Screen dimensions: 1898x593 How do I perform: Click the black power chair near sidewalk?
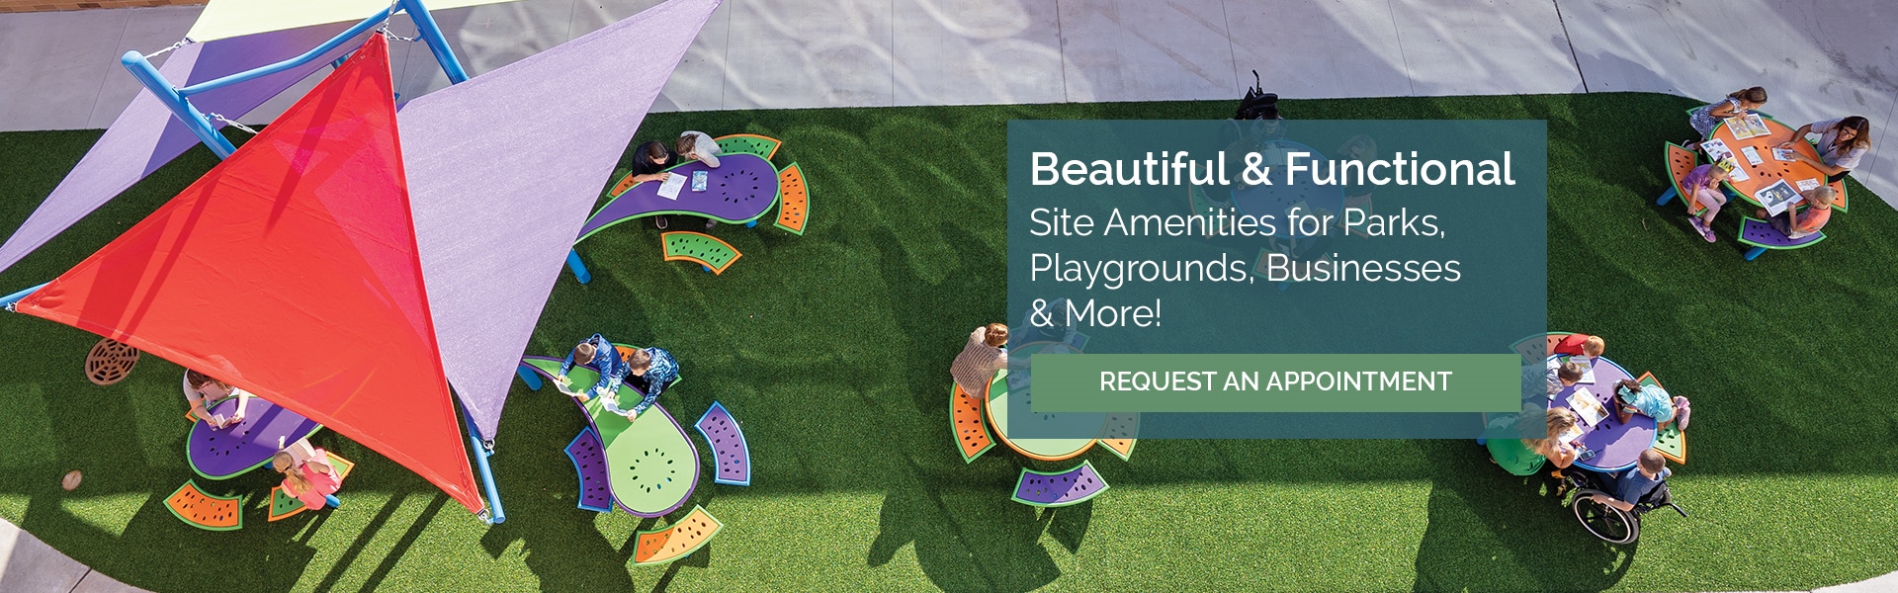pyautogui.click(x=1256, y=99)
